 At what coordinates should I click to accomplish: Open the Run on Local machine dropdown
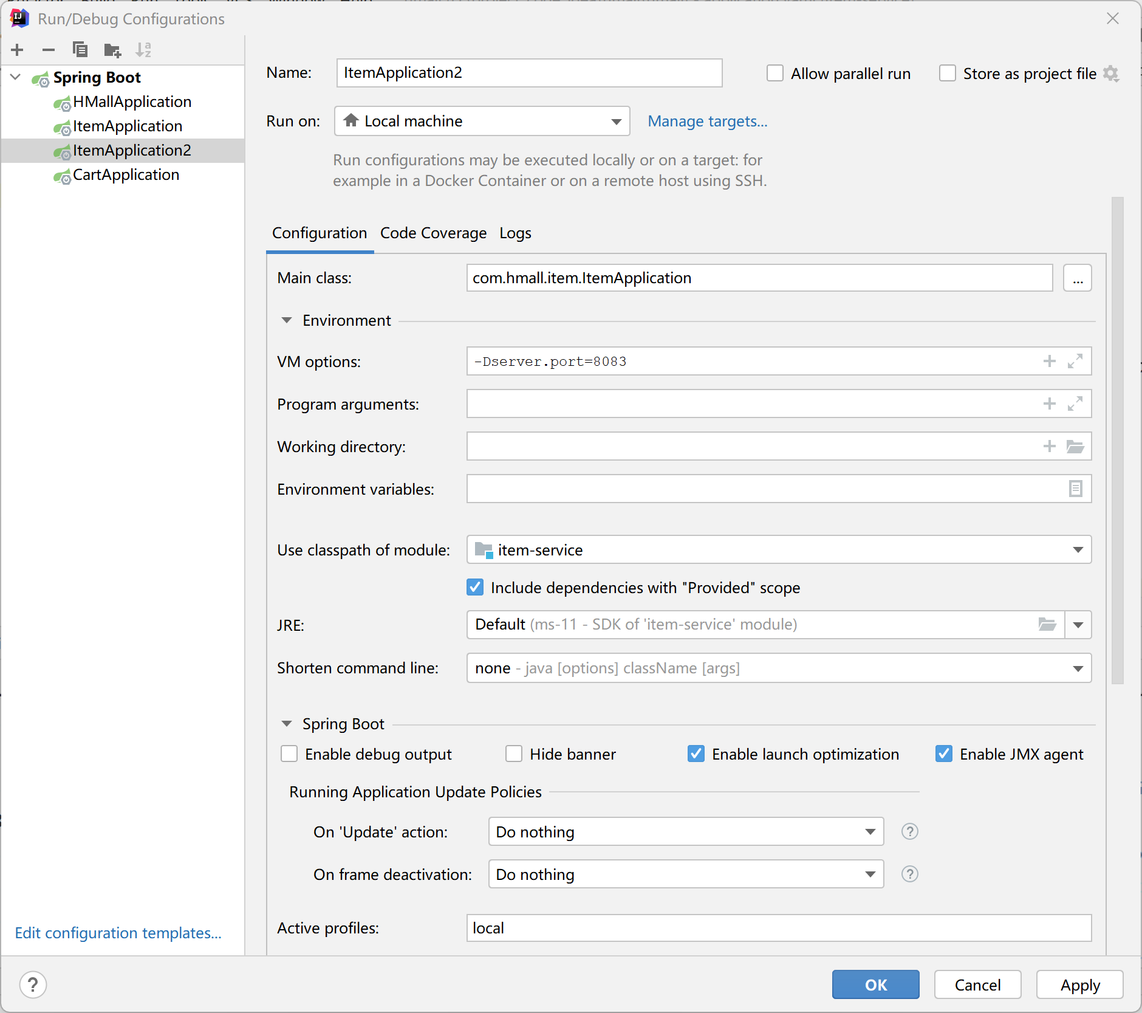click(x=482, y=121)
